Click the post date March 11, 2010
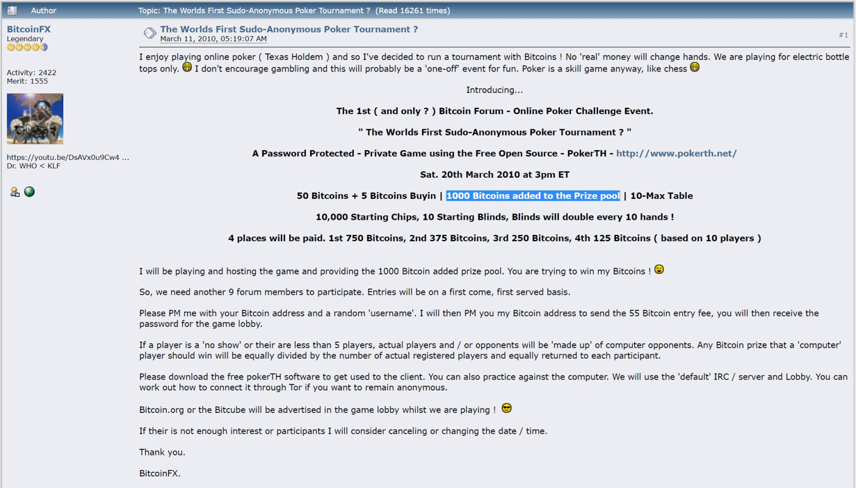The image size is (856, 488). tap(213, 39)
